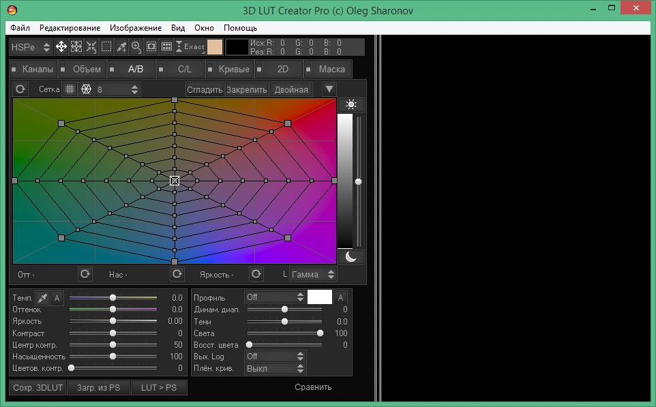Toggle the A/B panel checkbox

(x=112, y=69)
